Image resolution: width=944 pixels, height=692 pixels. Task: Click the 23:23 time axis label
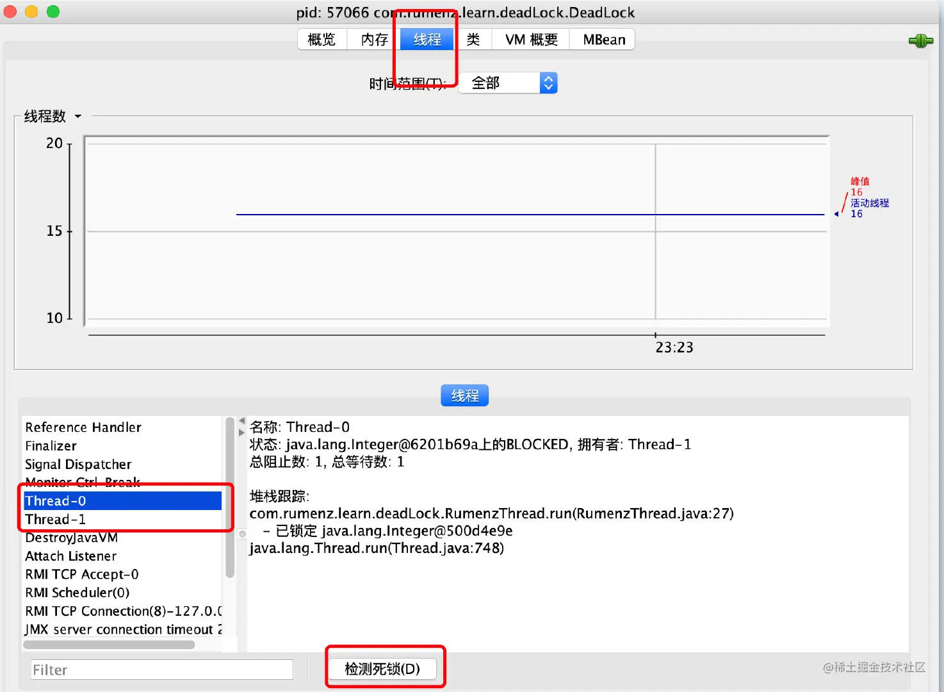tap(674, 347)
